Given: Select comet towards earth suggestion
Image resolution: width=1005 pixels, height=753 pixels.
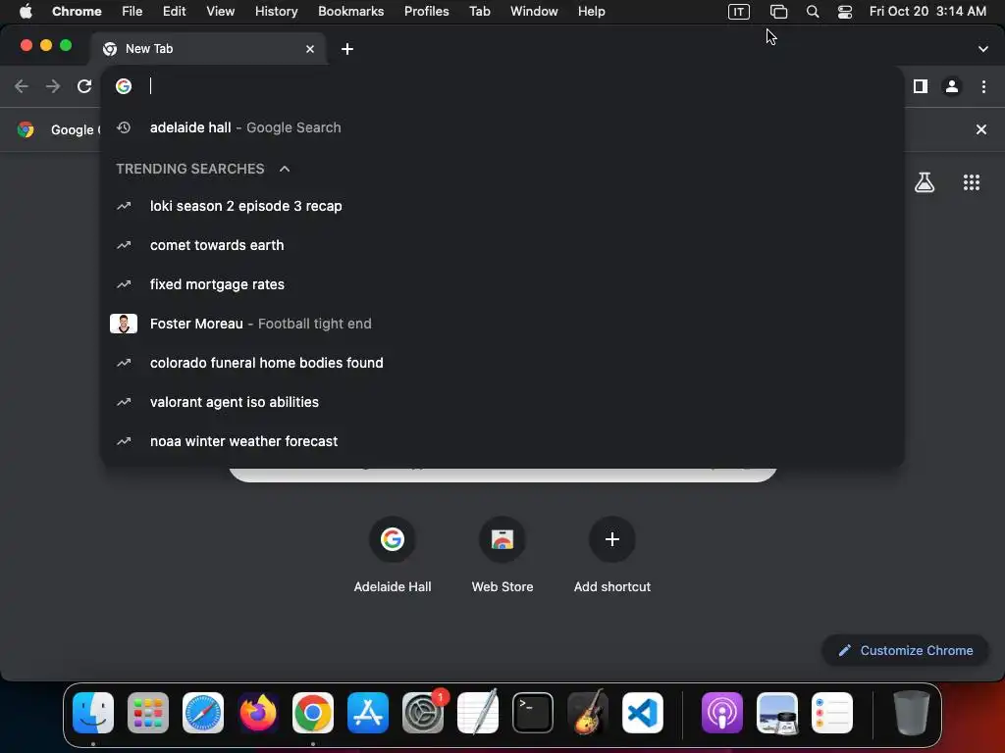Looking at the screenshot, I should (502, 244).
